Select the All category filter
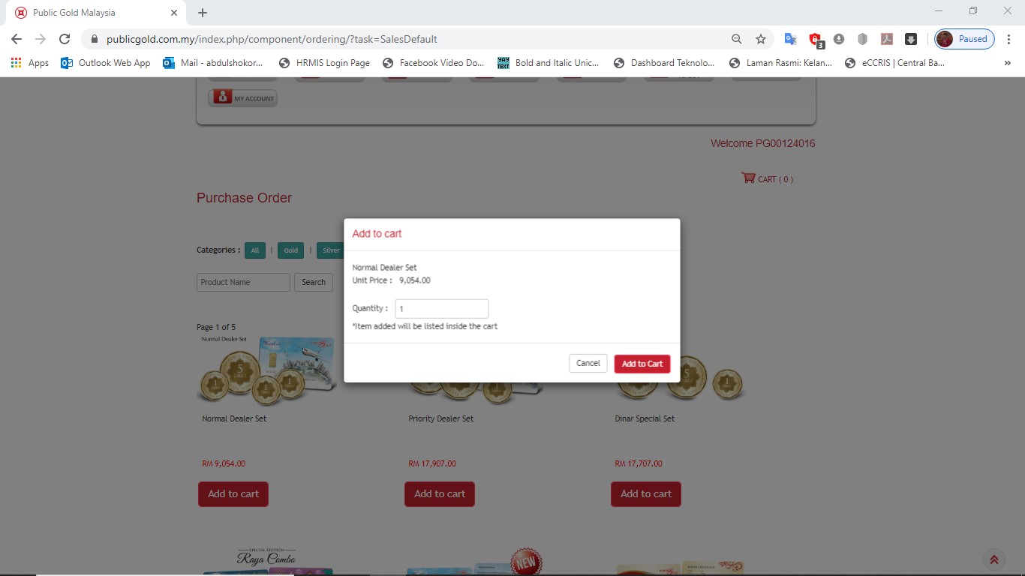 [255, 250]
